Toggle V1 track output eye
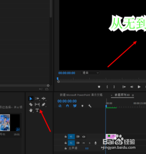This screenshot has height=154, width=146. coord(84,137)
